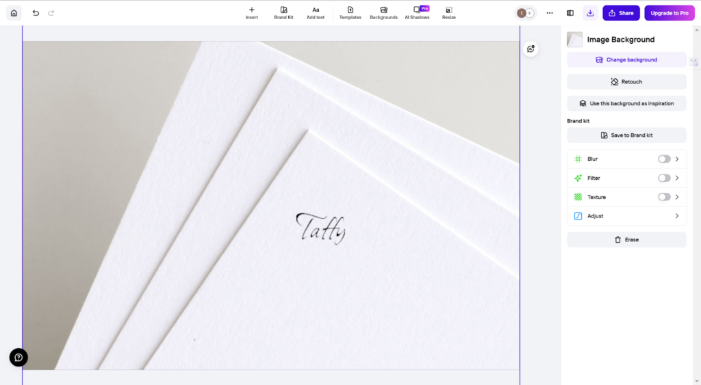Enable the Texture toggle
701x385 pixels.
[x=663, y=197]
